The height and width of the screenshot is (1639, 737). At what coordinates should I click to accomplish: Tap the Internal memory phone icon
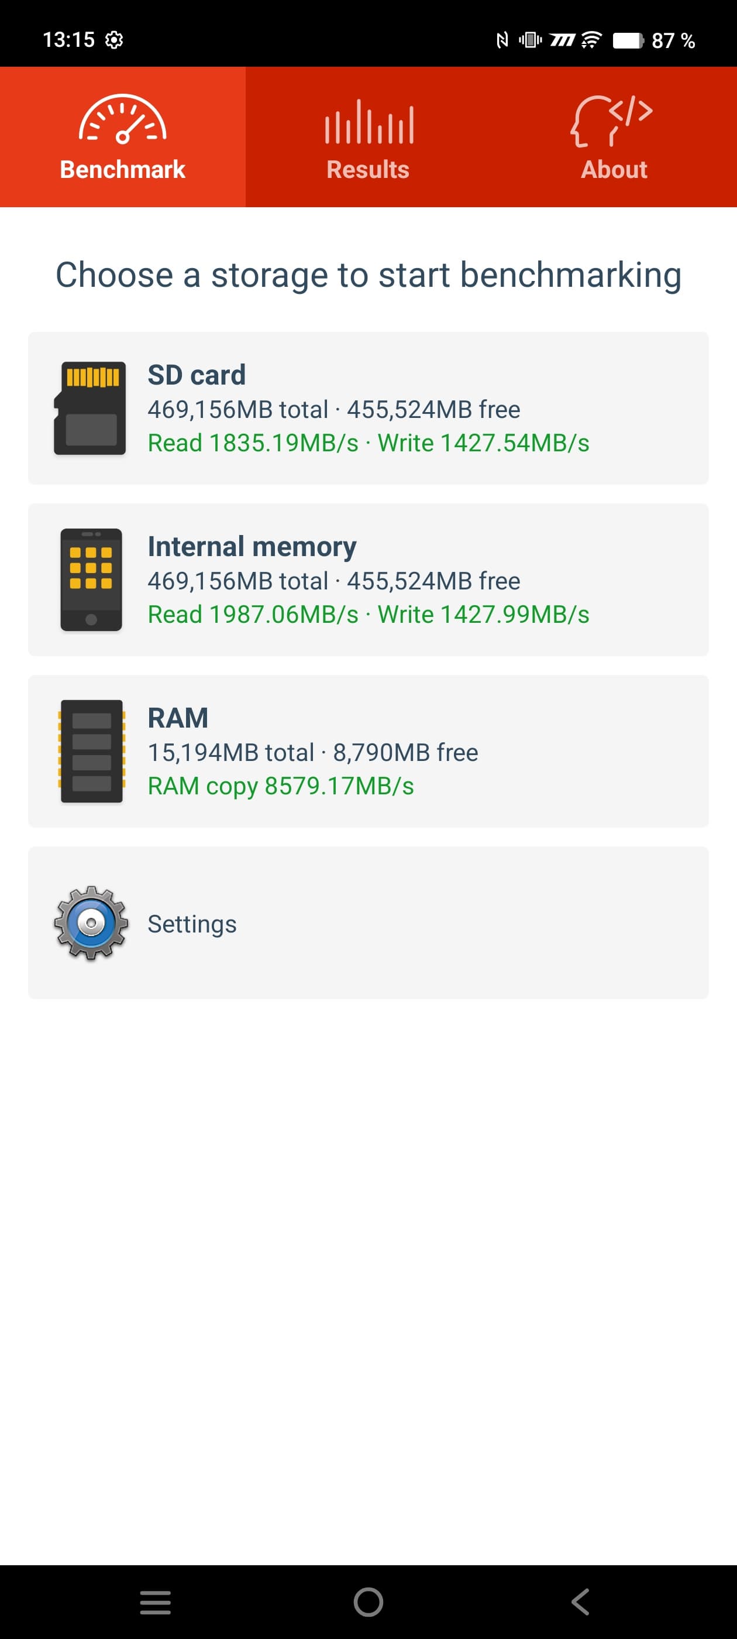[x=91, y=580]
